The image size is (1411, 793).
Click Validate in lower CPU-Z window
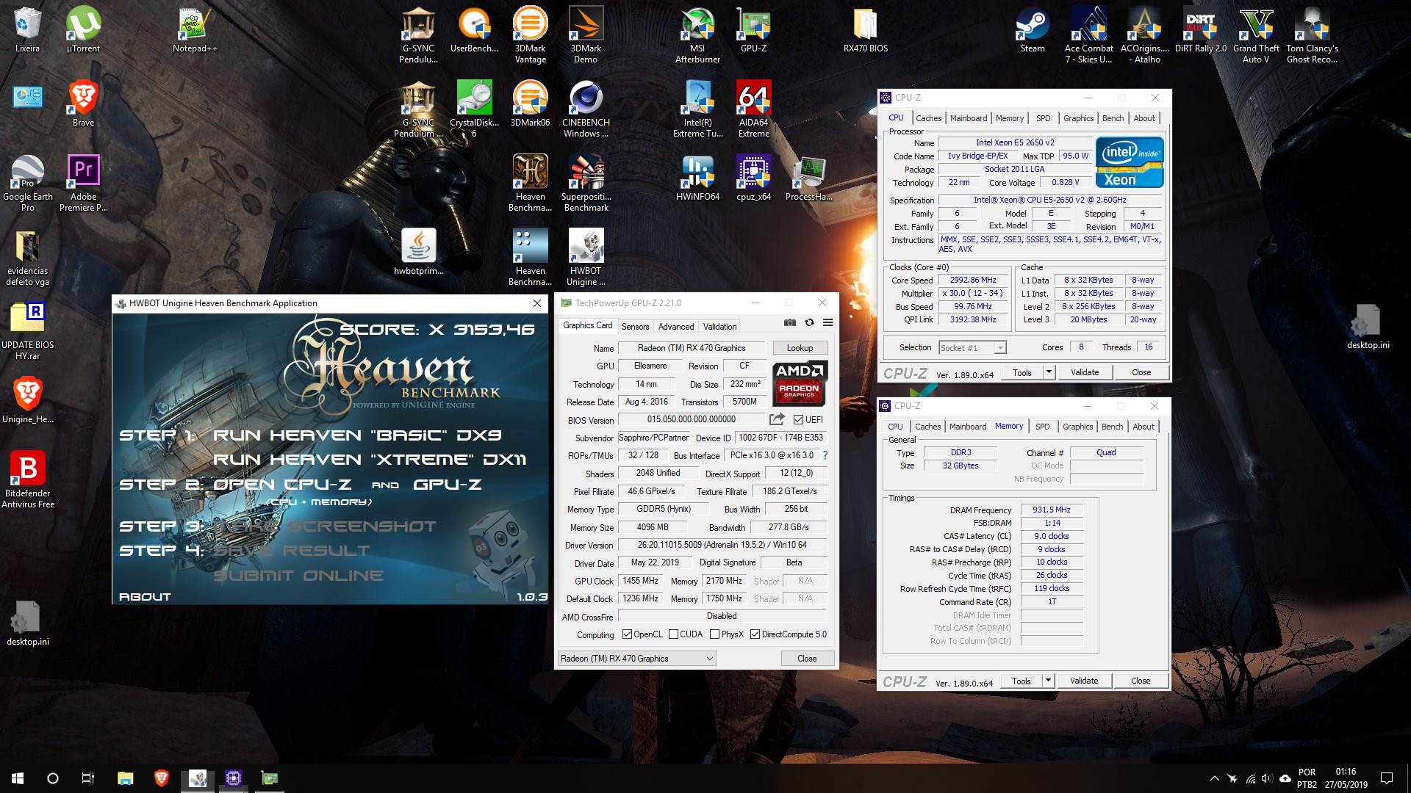click(x=1083, y=681)
